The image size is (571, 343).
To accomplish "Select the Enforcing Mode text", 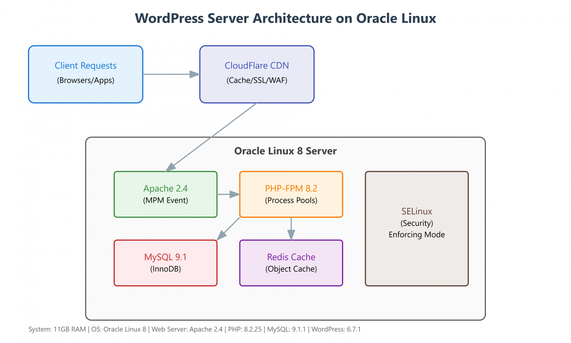I will pos(416,235).
